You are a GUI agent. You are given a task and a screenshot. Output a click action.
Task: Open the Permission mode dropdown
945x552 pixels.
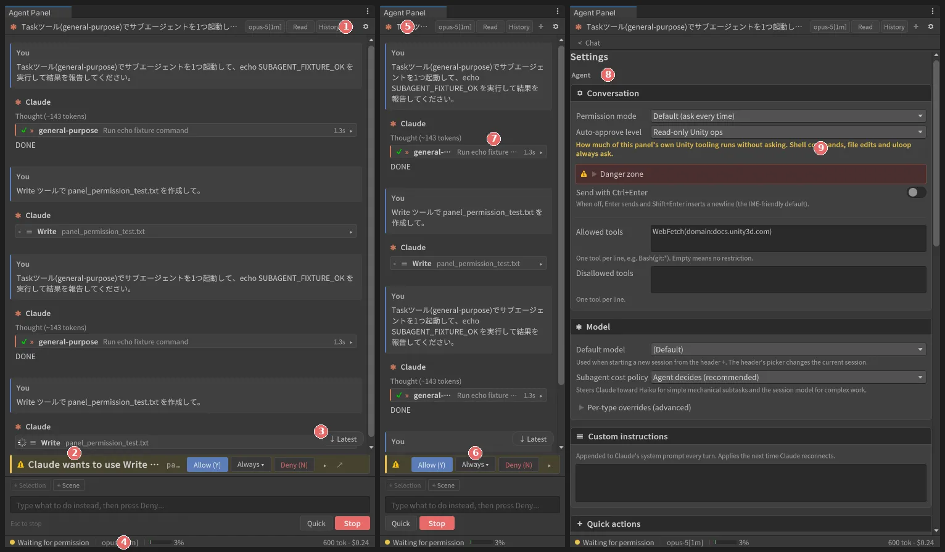click(788, 116)
